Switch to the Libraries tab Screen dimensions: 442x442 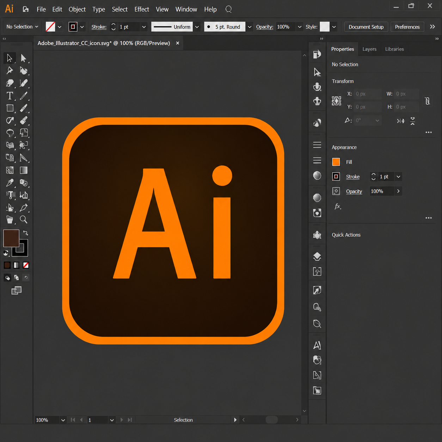[394, 49]
